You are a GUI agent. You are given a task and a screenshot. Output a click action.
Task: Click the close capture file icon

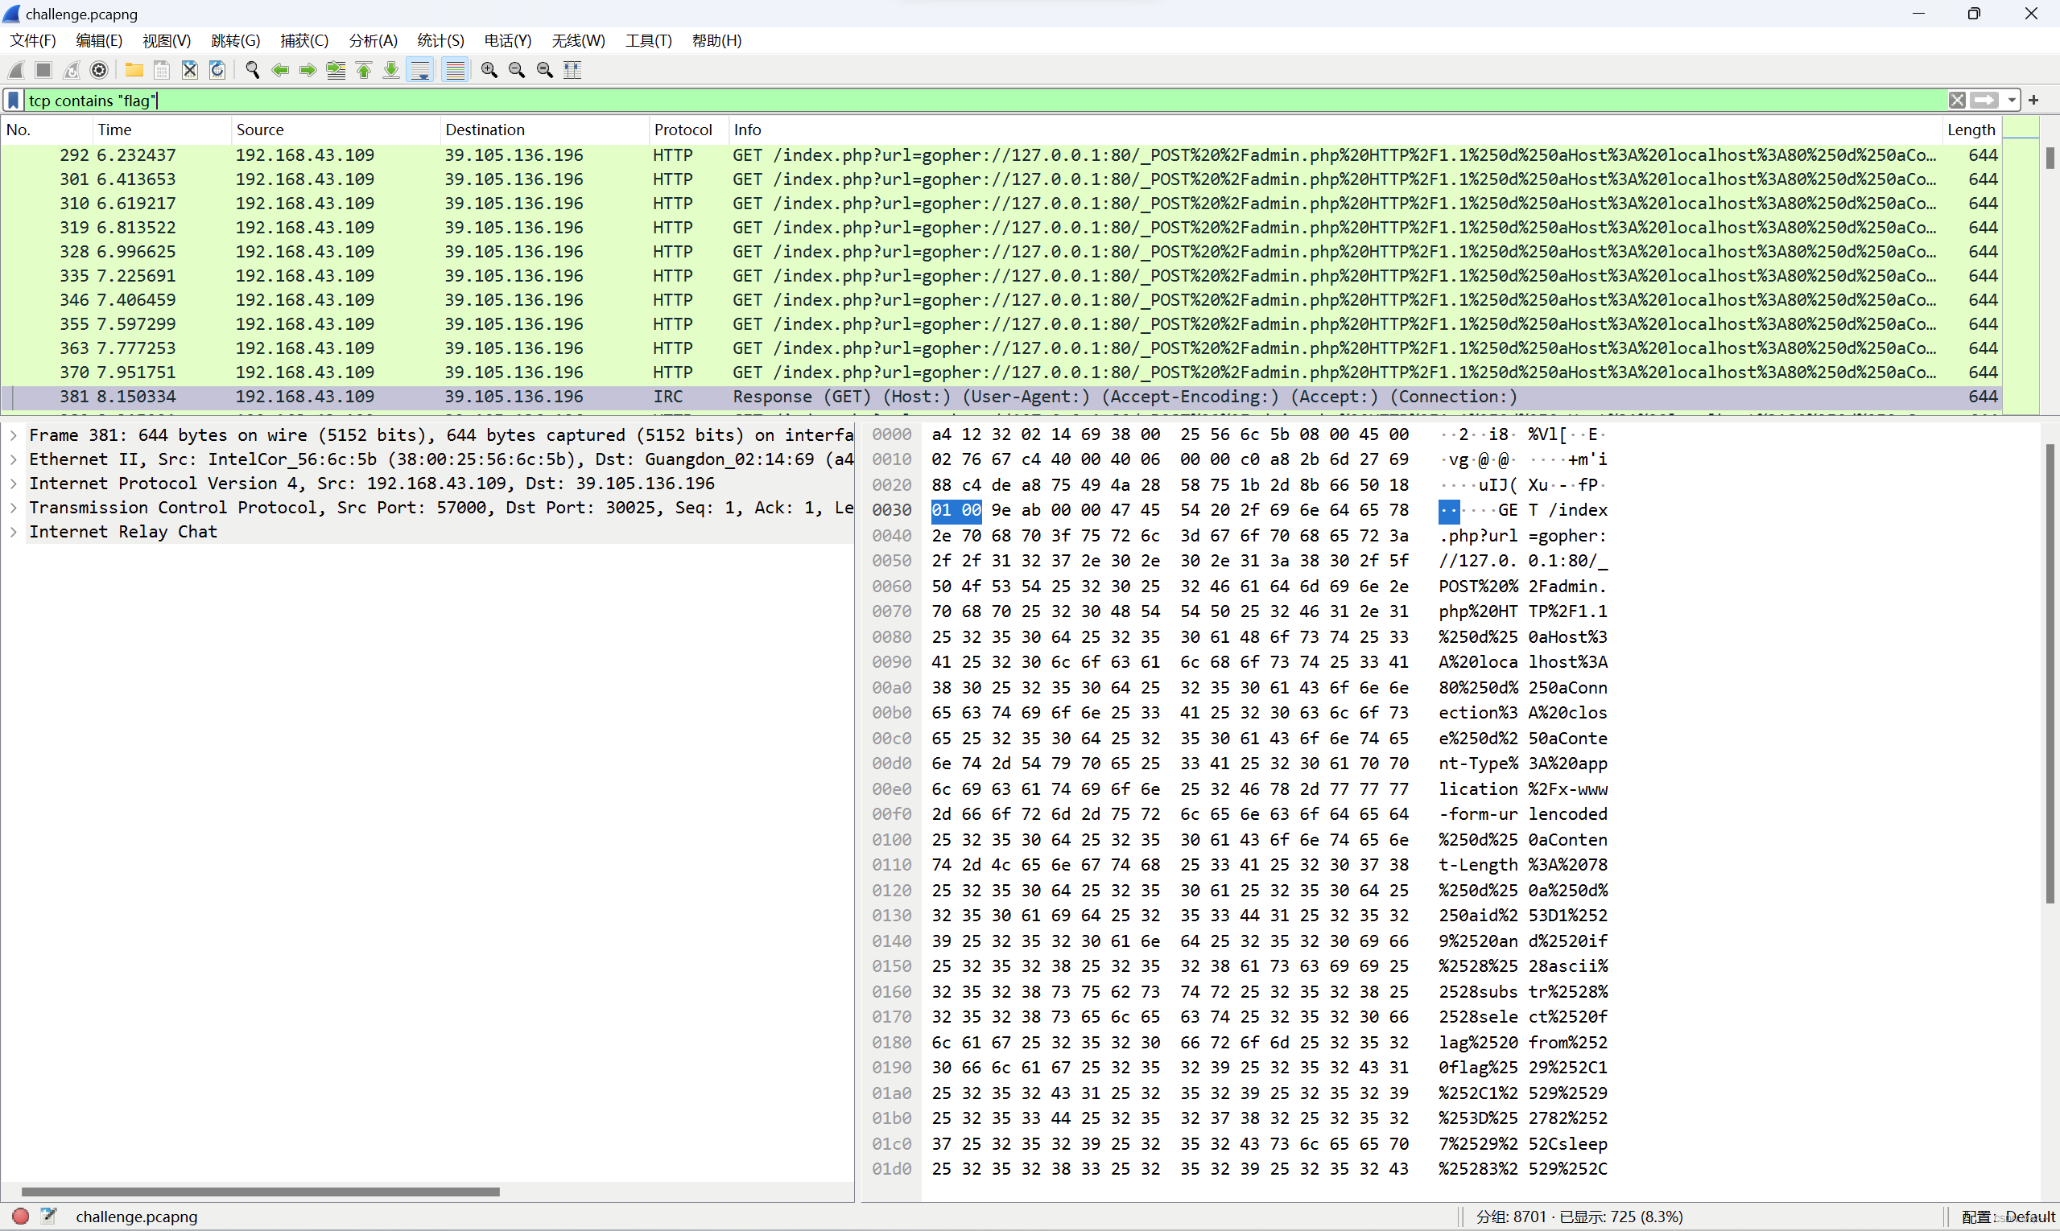click(x=189, y=71)
